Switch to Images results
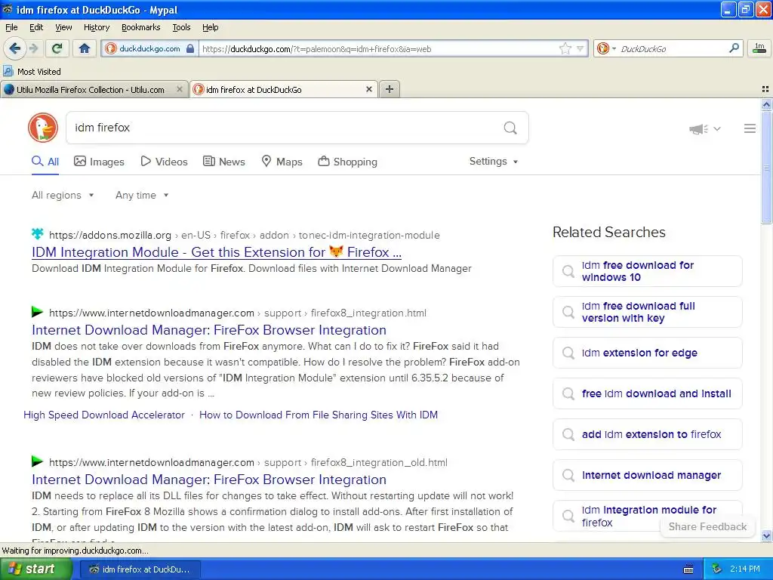The height and width of the screenshot is (580, 773). (99, 162)
